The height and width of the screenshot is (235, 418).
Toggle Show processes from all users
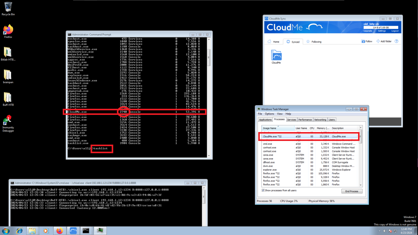(263, 190)
